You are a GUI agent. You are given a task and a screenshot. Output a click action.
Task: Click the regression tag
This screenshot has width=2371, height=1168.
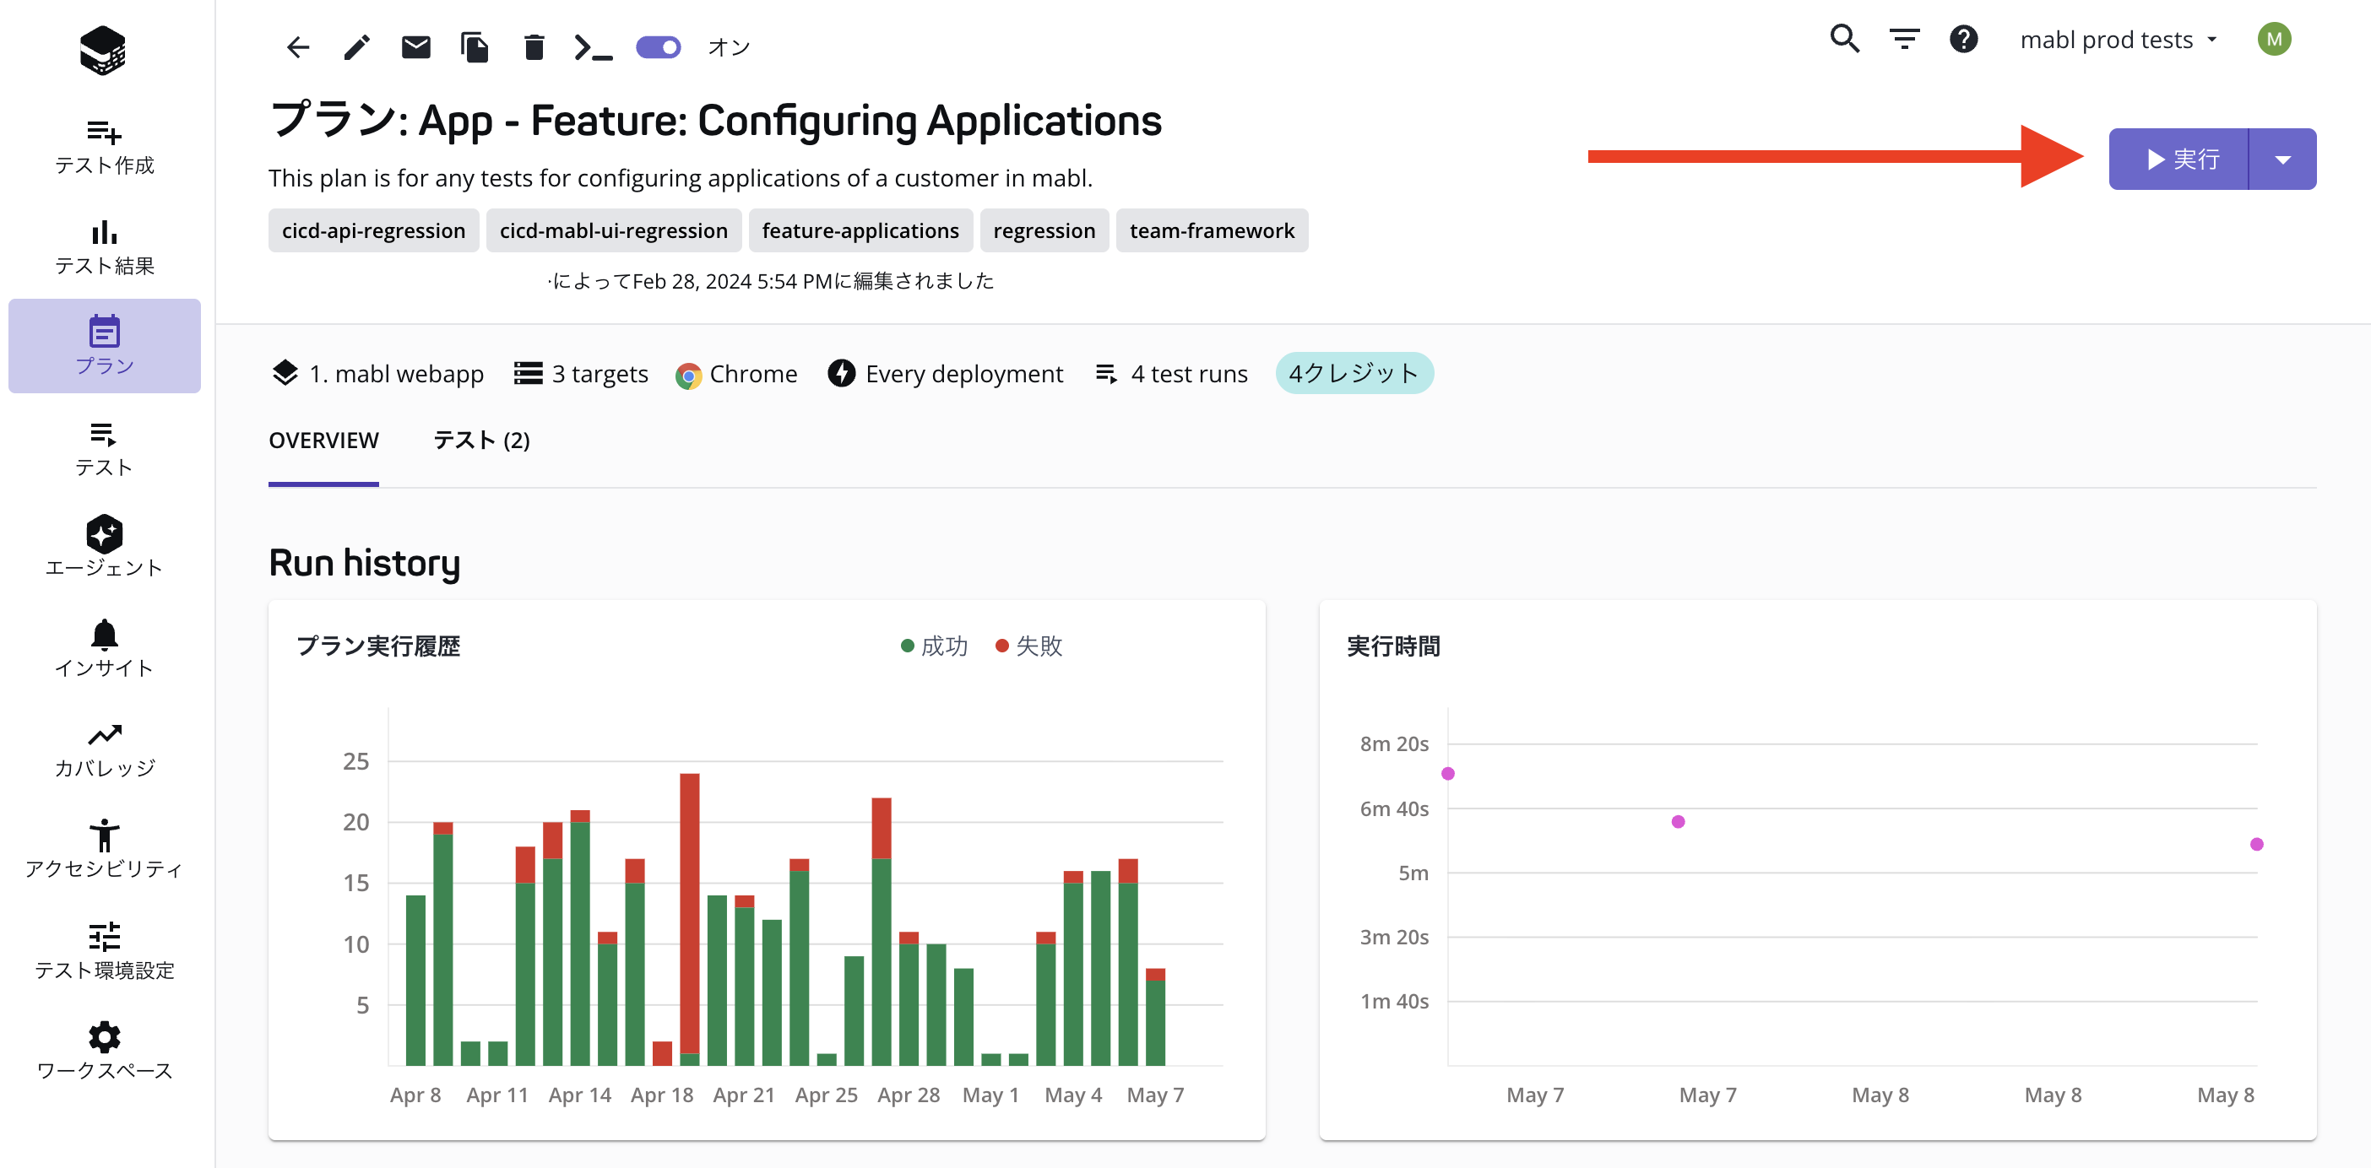coord(1044,230)
